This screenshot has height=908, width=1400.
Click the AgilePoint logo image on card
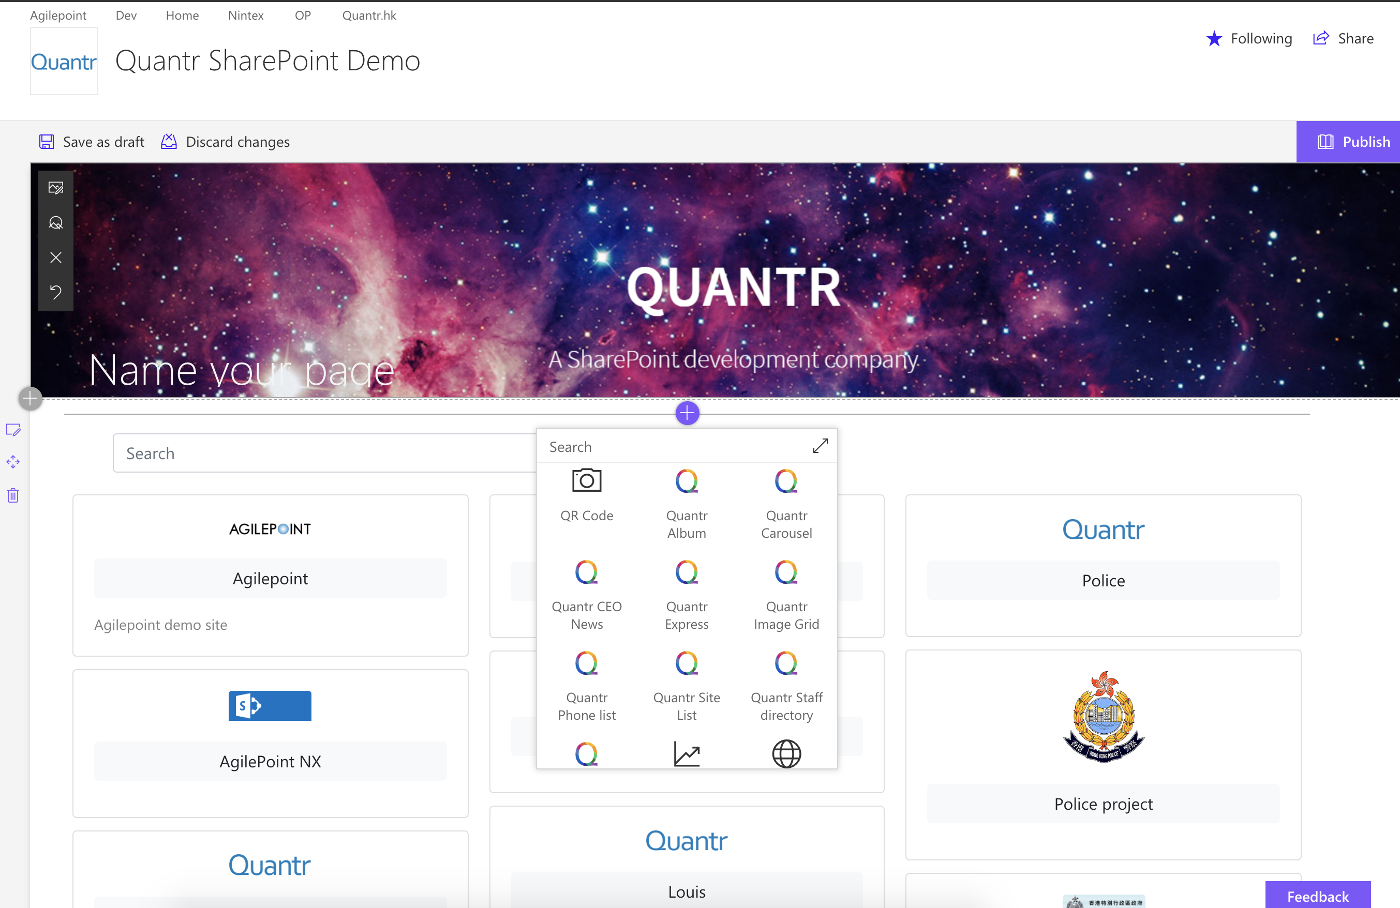coord(270,528)
